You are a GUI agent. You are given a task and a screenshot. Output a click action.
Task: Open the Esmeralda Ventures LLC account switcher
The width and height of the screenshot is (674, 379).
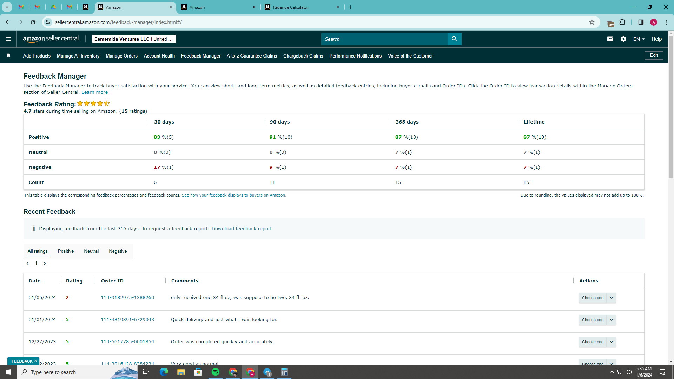[x=134, y=39]
